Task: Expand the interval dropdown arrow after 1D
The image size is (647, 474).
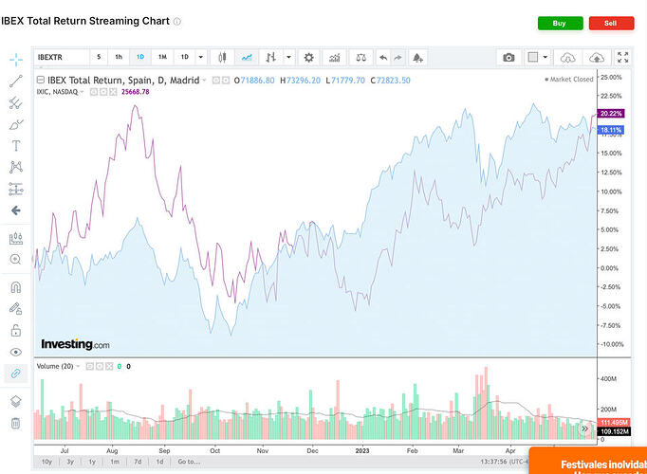Action: coord(201,57)
